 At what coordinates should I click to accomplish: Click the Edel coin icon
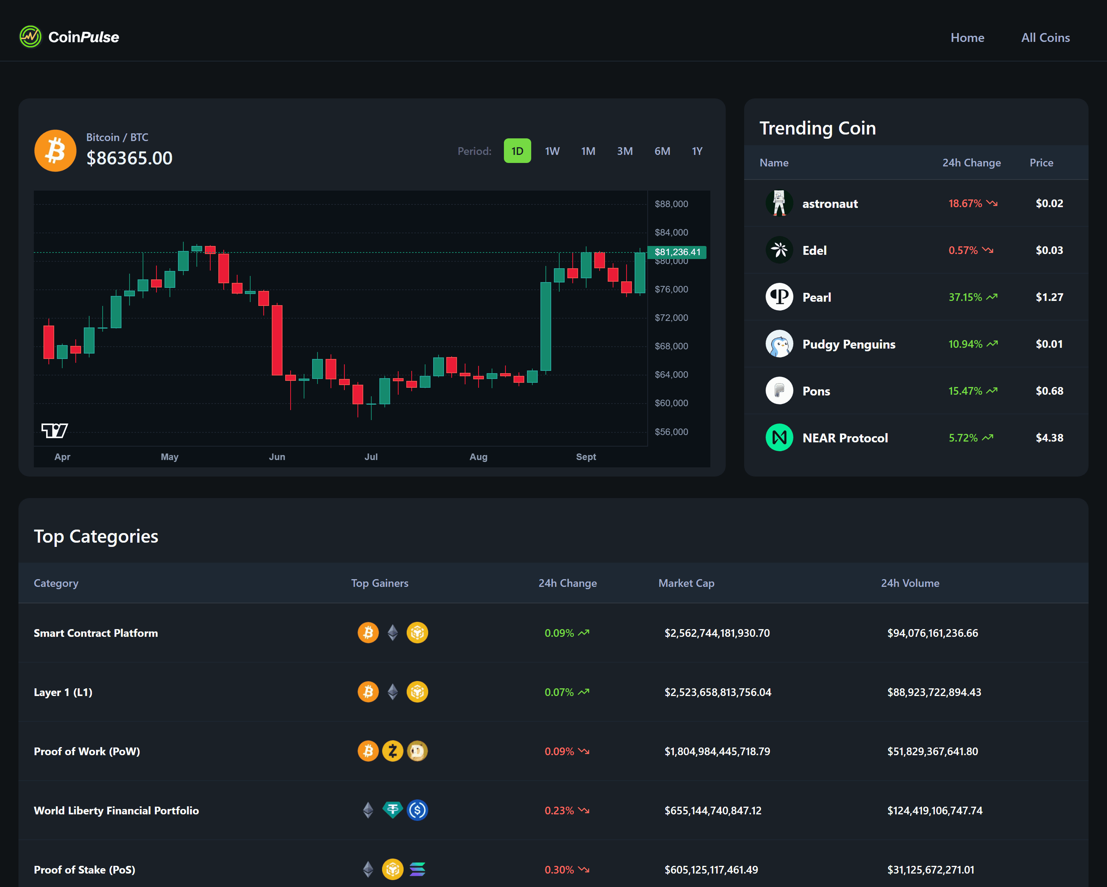coord(779,250)
